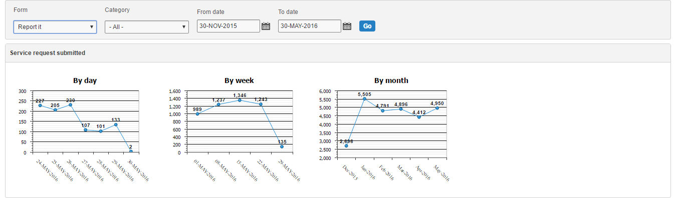Click the By month chart title

391,80
